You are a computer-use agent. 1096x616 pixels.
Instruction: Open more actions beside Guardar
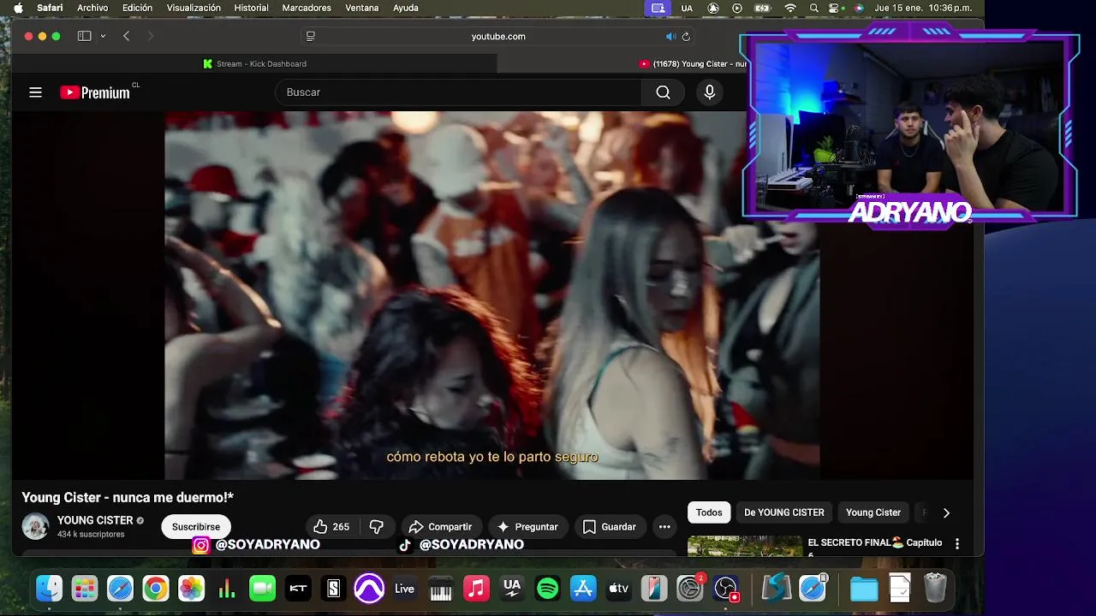tap(664, 527)
